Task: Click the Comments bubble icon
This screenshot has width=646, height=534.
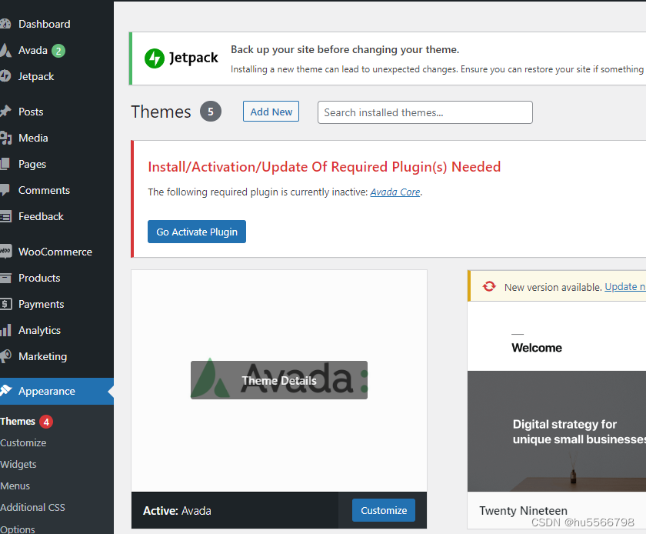Action: click(5, 190)
